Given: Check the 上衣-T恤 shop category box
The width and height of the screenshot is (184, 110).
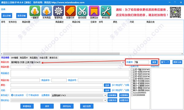Looking at the screenshot, I should [132, 69].
